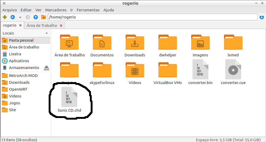Select the VirtualBox VMs folder
This screenshot has width=266, height=142.
tap(168, 71)
